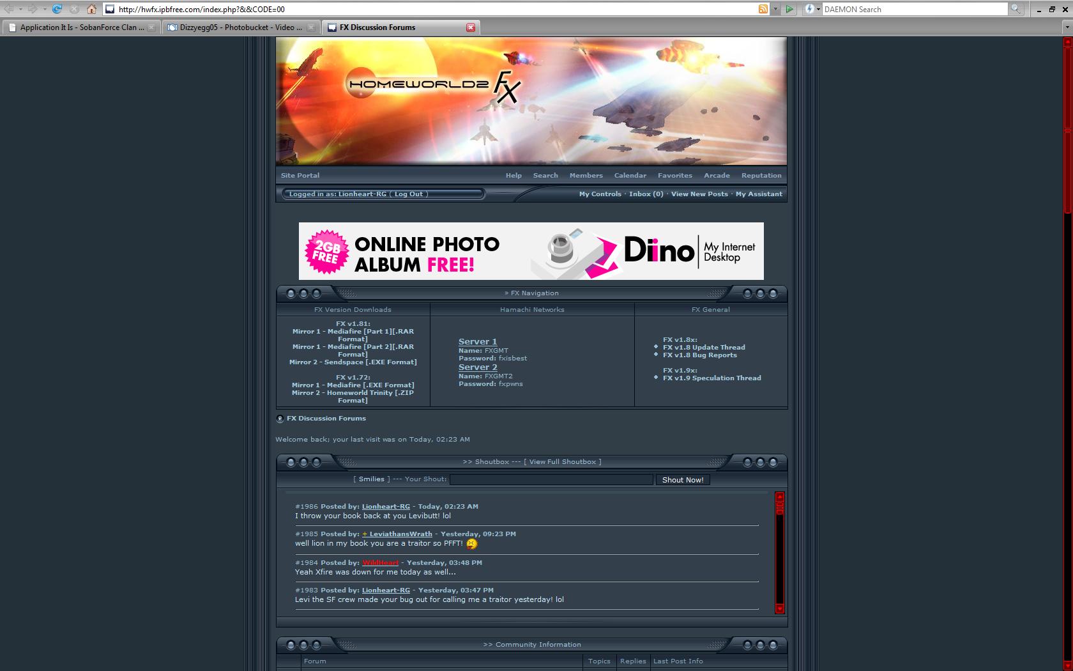
Task: Expand the address bar URL dropdown
Action: (x=775, y=9)
